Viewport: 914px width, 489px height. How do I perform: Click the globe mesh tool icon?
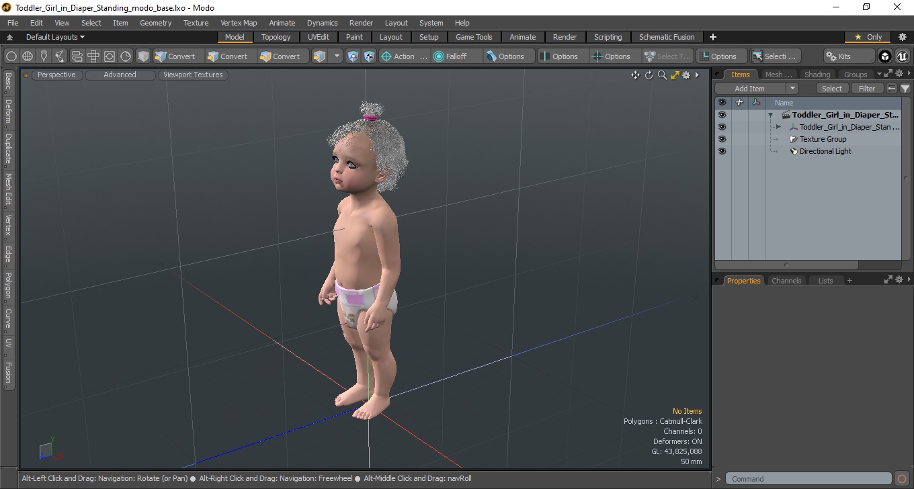pyautogui.click(x=28, y=56)
